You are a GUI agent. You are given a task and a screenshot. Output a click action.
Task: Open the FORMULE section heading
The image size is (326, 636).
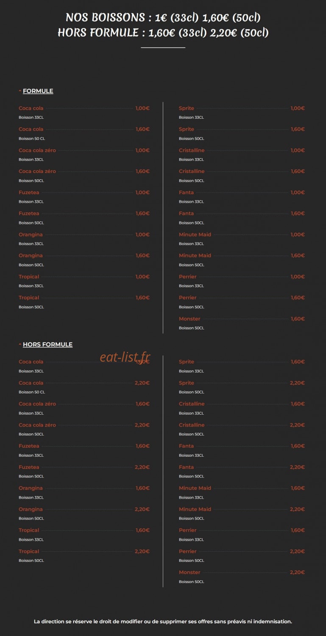point(38,91)
